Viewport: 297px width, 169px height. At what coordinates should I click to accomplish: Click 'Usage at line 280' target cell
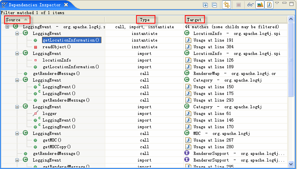click(x=213, y=147)
